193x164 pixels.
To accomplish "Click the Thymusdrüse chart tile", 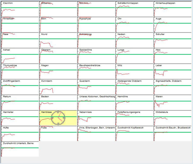I will (x=20, y=71).
